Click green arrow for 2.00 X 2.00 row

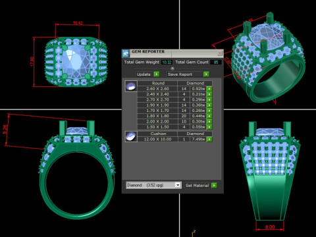point(209,122)
